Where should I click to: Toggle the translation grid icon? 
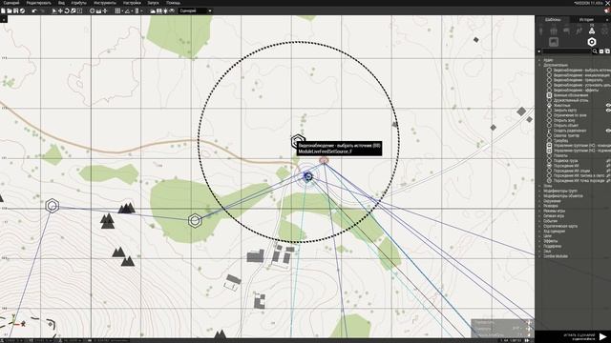(117, 10)
